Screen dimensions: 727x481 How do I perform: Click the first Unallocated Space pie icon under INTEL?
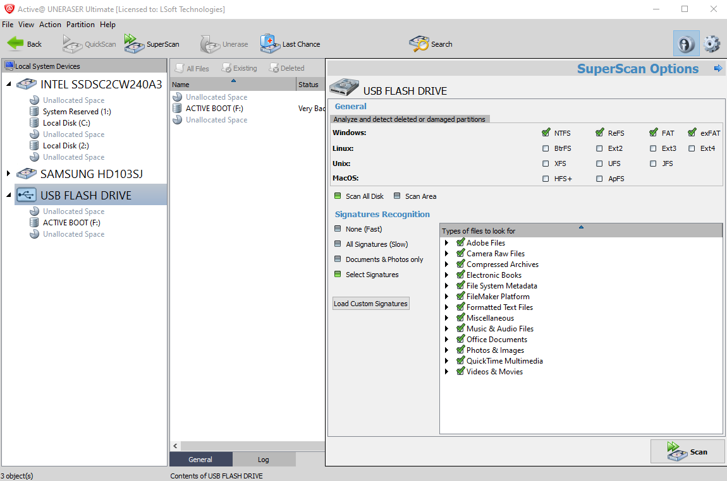34,100
